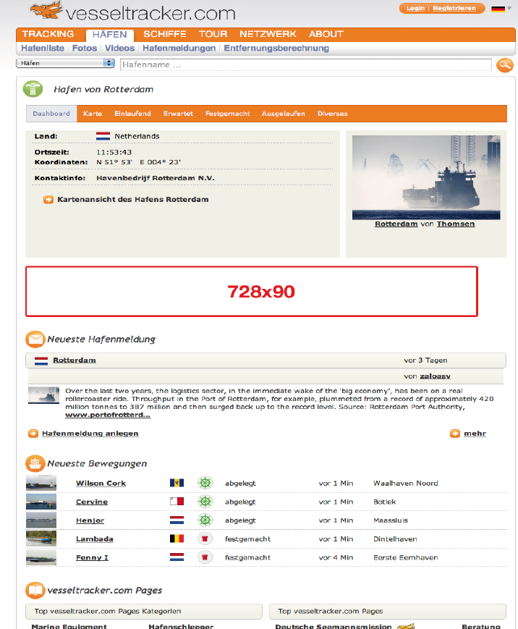Open user zaloasv profile link
Viewport: 518px width, 629px height.
tap(435, 376)
